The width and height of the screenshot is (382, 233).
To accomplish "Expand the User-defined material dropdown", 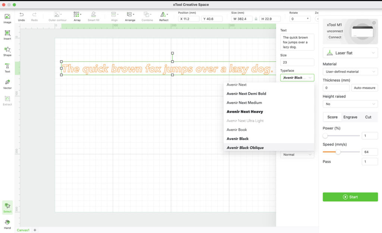I will (x=350, y=72).
